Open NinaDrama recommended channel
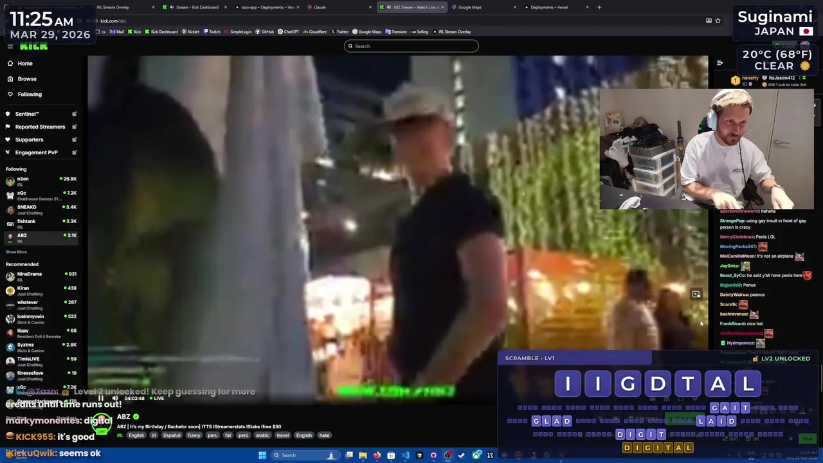The width and height of the screenshot is (823, 463). pos(41,276)
